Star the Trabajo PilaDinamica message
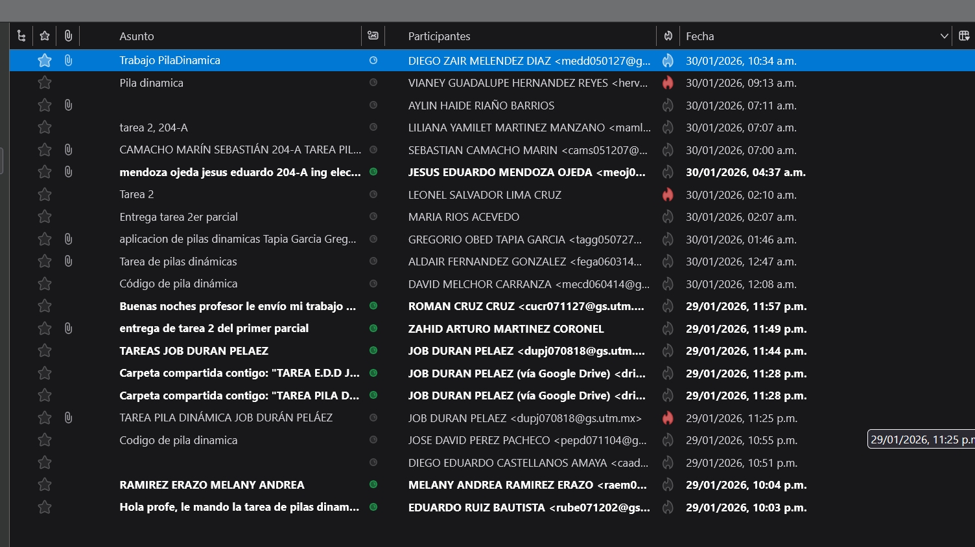This screenshot has height=547, width=975. click(45, 61)
